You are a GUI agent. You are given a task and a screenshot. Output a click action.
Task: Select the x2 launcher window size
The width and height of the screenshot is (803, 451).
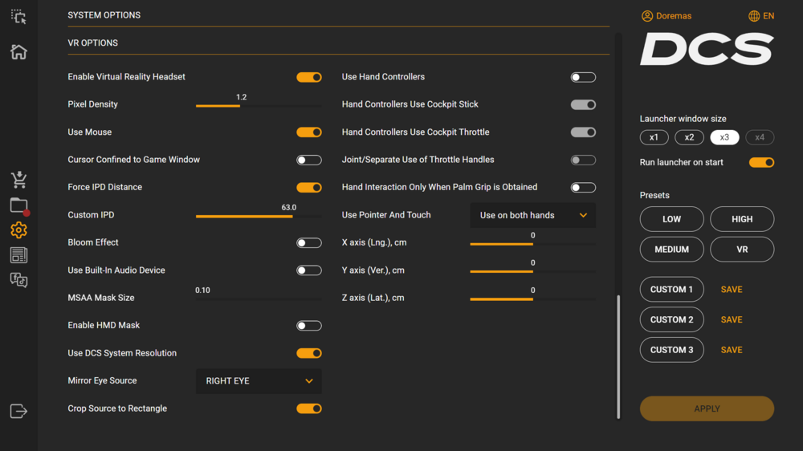pyautogui.click(x=689, y=137)
